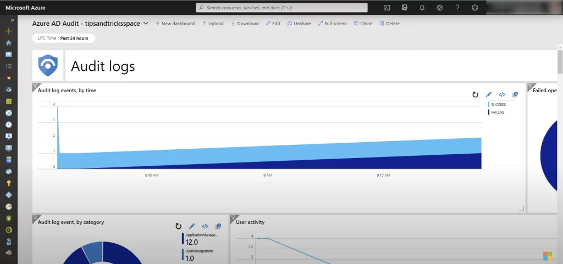Click the green Create a resource plus icon

(x=9, y=31)
